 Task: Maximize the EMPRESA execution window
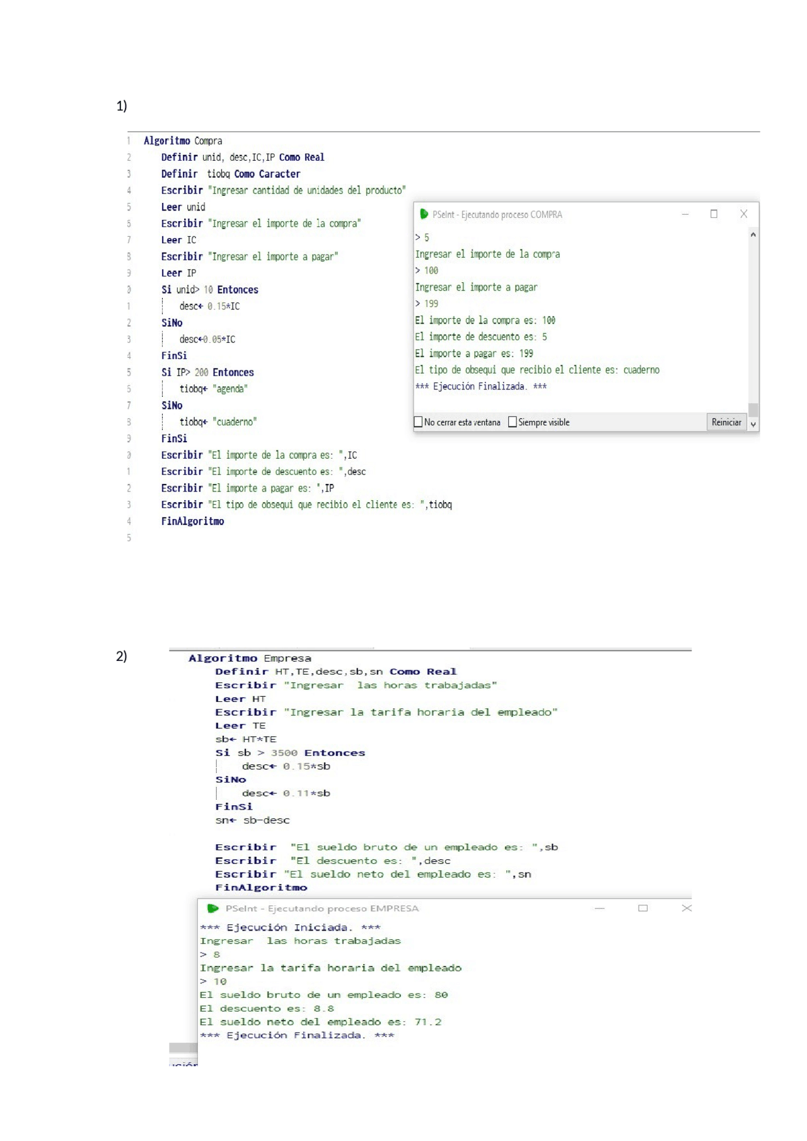(642, 908)
